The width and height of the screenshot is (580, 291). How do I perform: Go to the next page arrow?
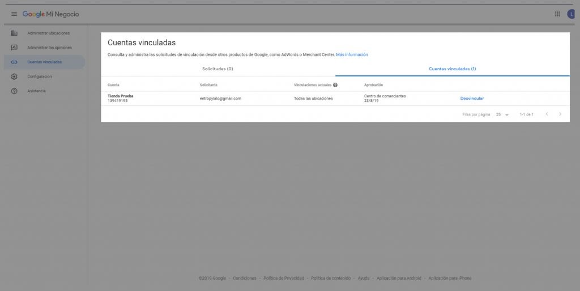[x=560, y=114]
